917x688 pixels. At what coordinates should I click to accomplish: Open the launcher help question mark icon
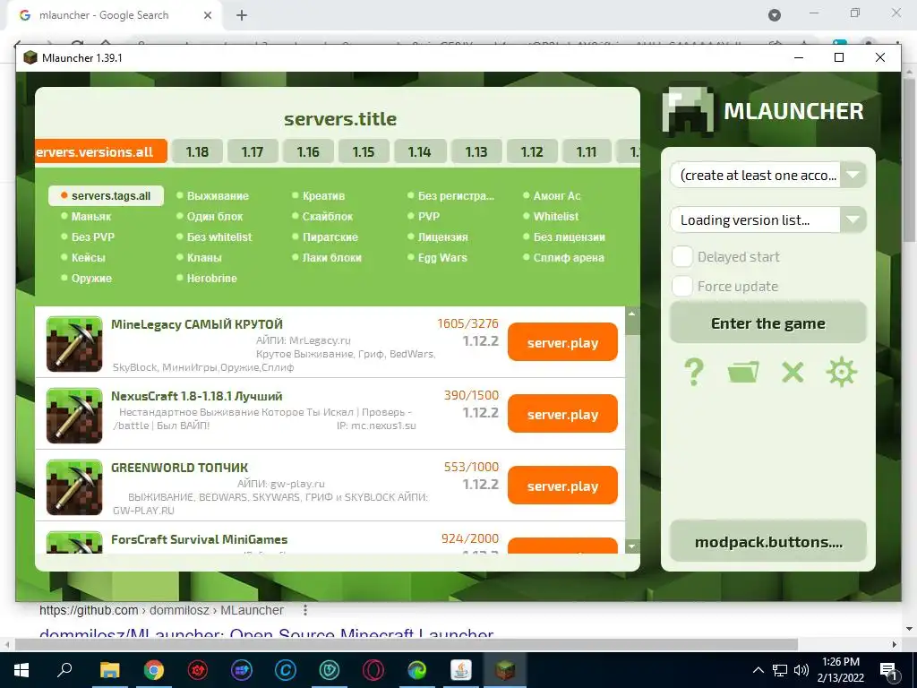click(694, 372)
